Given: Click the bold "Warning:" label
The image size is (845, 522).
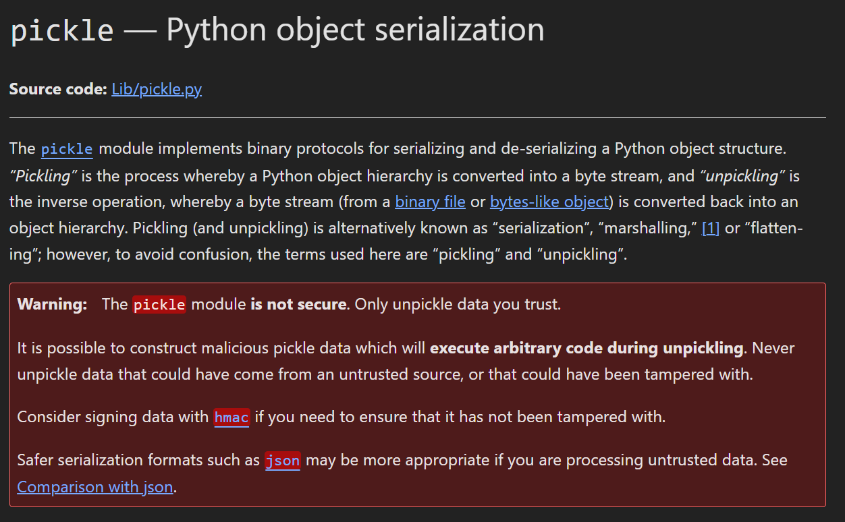Looking at the screenshot, I should tap(52, 305).
